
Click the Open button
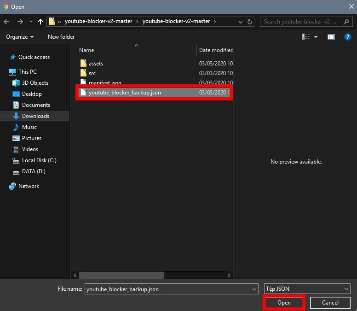point(284,303)
